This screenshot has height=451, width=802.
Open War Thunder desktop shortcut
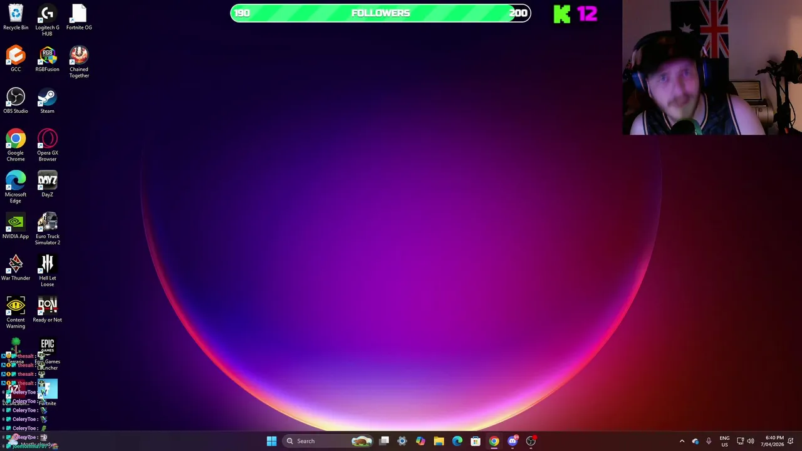pos(16,268)
